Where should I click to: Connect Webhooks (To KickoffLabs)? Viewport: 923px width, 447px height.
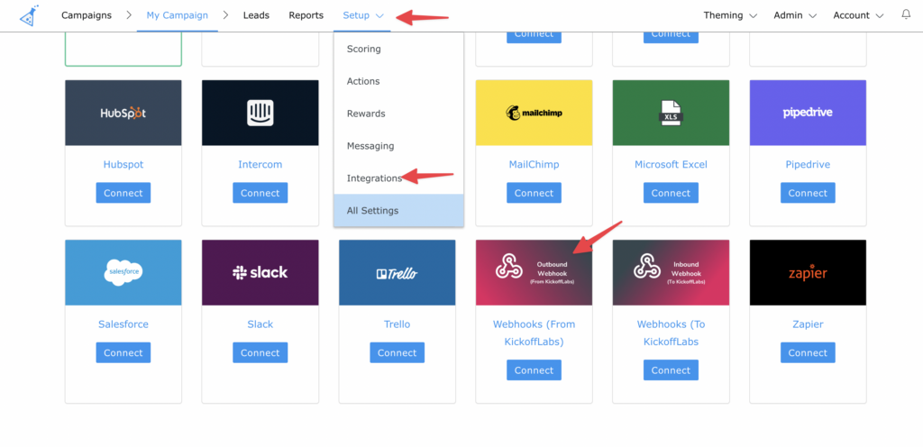tap(671, 370)
